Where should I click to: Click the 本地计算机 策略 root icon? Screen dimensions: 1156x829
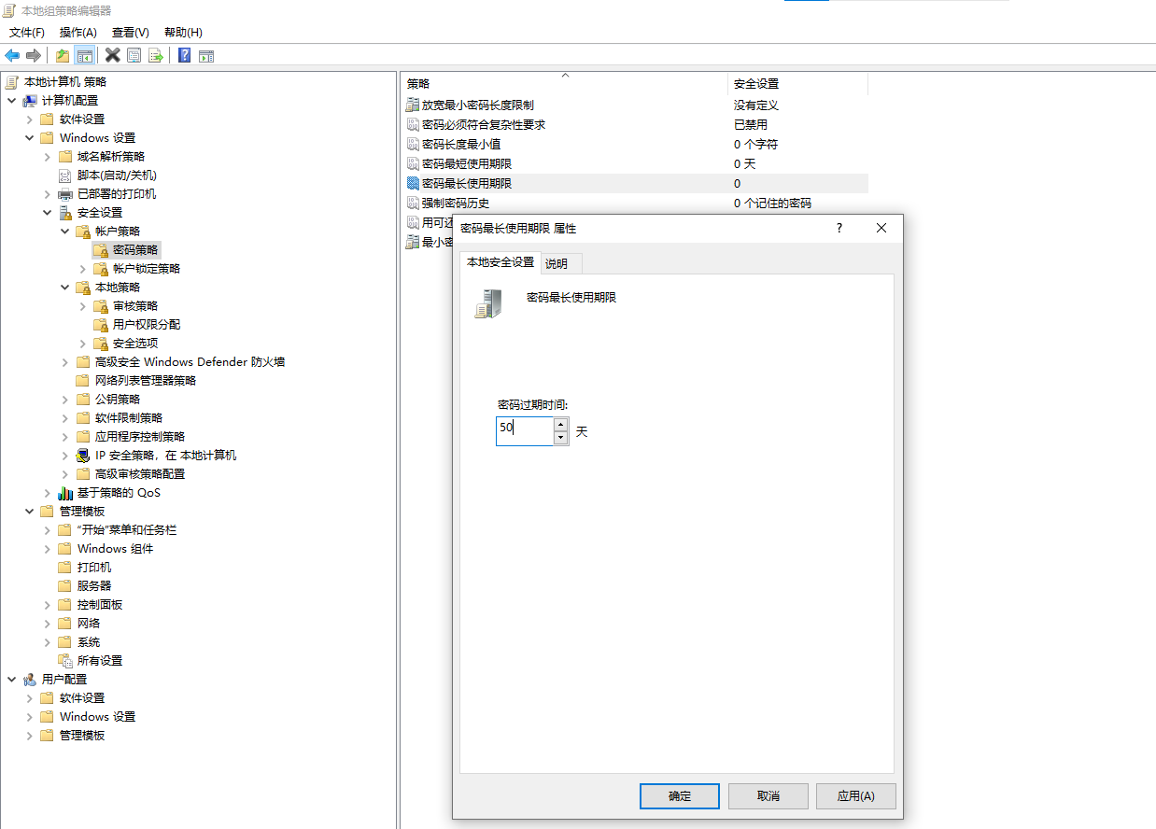tap(12, 81)
